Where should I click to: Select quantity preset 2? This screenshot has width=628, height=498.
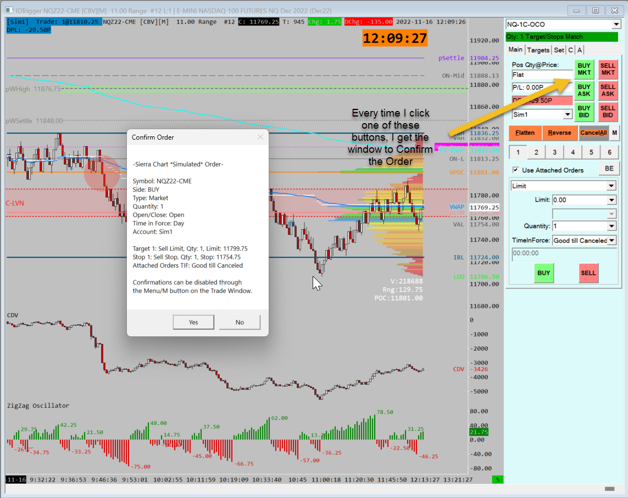click(536, 152)
